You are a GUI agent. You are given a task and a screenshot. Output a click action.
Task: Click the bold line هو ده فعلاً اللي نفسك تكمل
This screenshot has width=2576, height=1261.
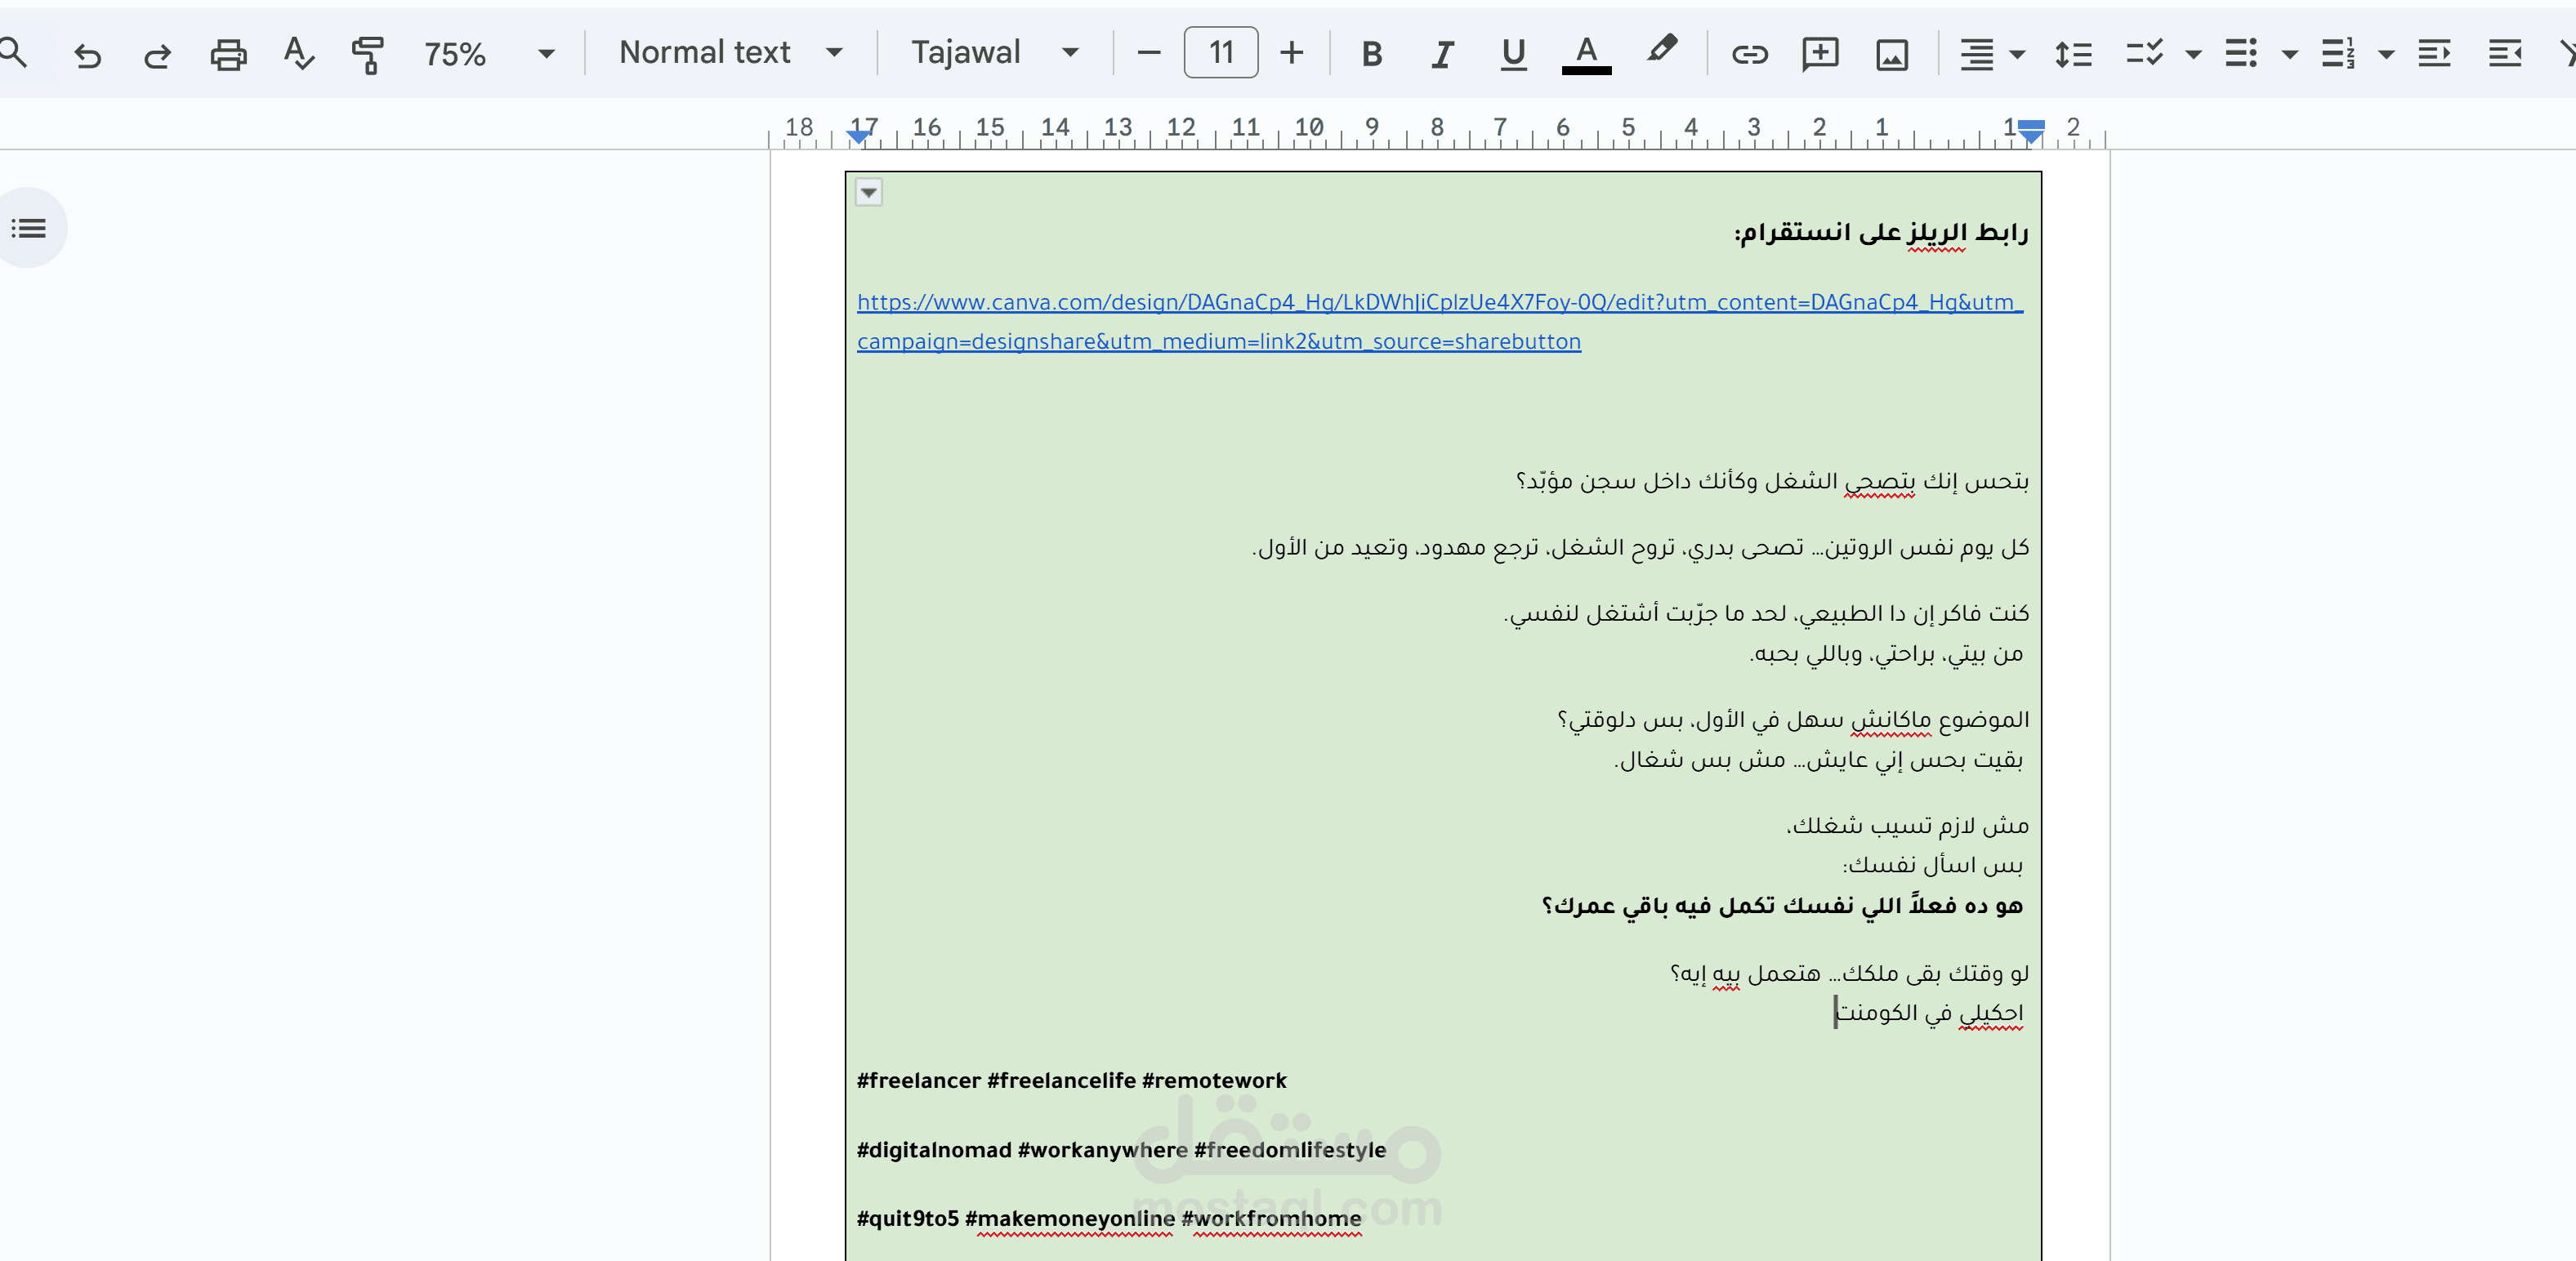pyautogui.click(x=1782, y=905)
